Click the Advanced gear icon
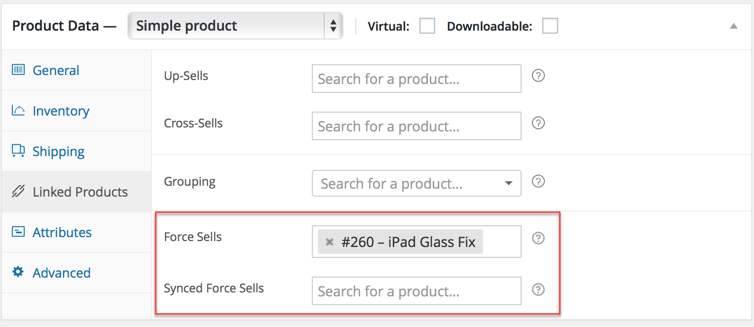Viewport: 754px width, 327px height. [x=18, y=272]
